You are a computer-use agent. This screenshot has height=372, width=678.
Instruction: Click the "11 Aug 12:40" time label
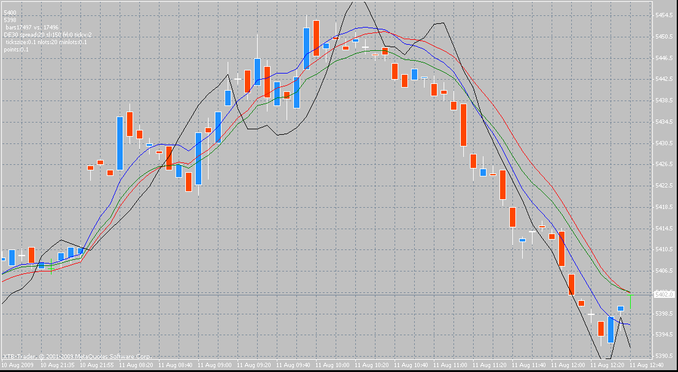pos(646,365)
